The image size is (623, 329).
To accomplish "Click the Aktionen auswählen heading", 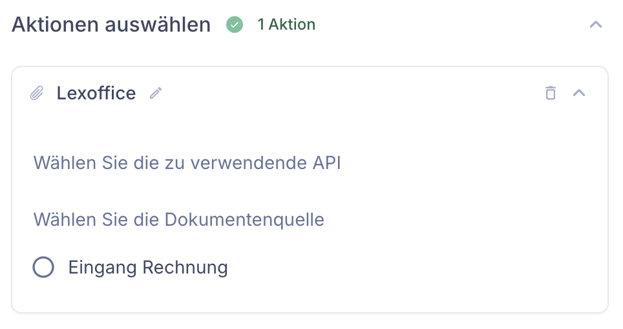I will [x=111, y=25].
